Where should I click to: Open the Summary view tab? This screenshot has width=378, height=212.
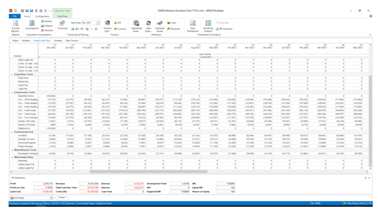tap(58, 40)
